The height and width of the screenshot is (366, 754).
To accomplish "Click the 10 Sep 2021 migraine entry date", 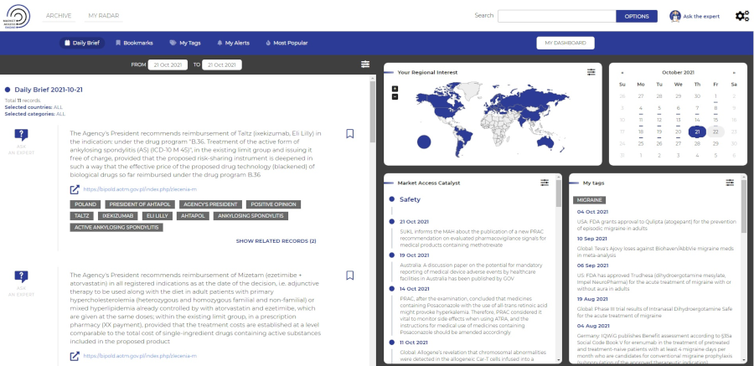I will pos(592,239).
